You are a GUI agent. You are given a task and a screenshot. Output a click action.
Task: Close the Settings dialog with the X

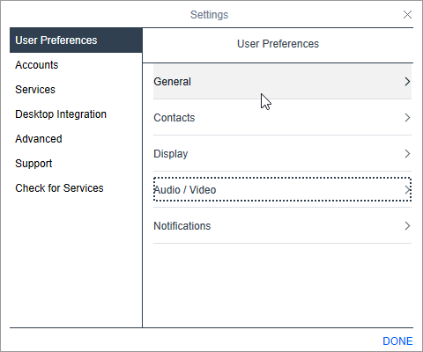pos(407,15)
